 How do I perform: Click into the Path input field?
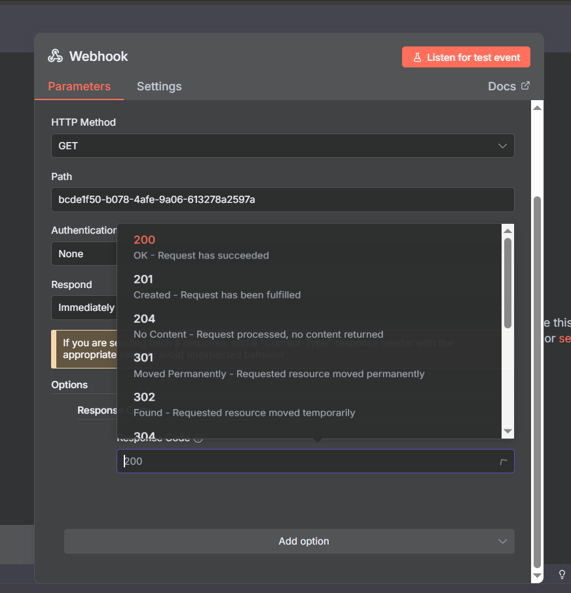282,200
